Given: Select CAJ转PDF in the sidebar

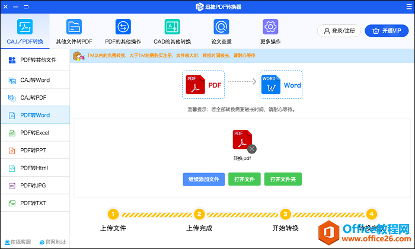Looking at the screenshot, I should pos(34,97).
